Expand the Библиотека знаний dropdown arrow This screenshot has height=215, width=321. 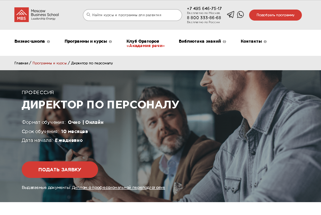click(x=224, y=42)
